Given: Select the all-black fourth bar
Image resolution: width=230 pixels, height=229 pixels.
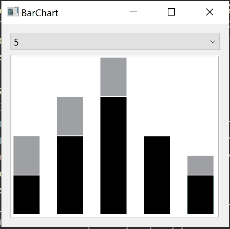Looking at the screenshot, I should tap(157, 175).
